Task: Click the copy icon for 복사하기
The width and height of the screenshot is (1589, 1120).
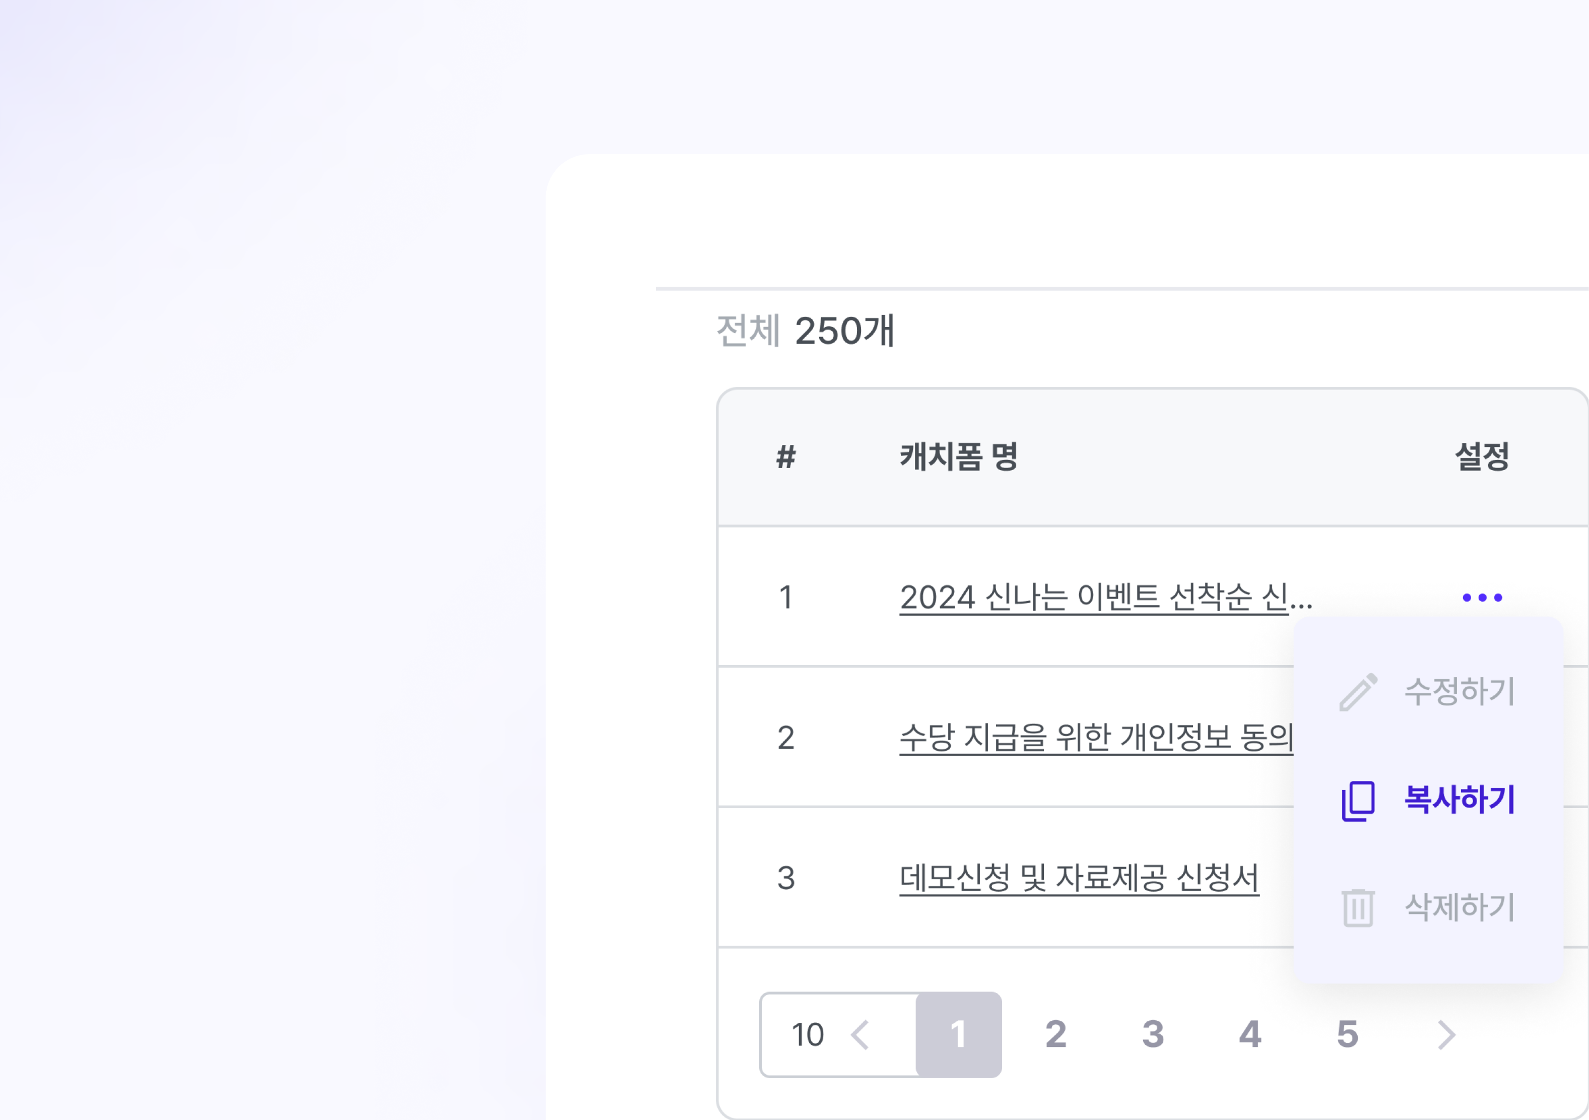Action: coord(1359,800)
